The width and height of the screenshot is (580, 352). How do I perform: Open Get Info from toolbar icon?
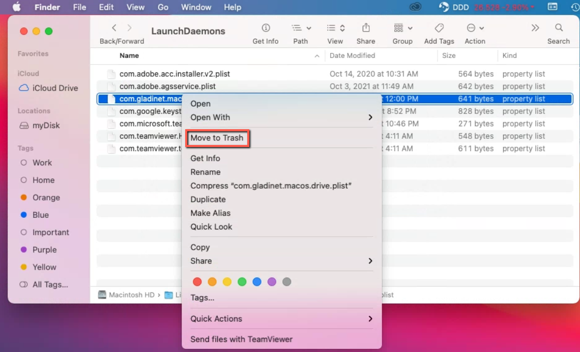[x=266, y=28]
